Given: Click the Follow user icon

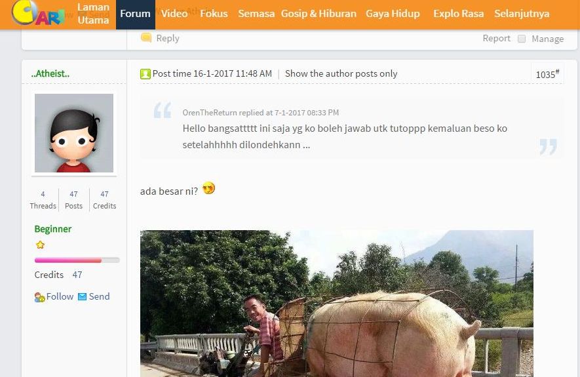Looking at the screenshot, I should [39, 297].
